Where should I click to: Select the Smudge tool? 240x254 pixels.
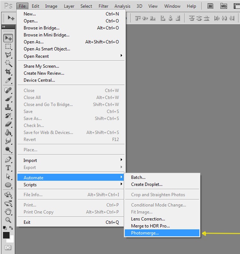[x=8, y=141]
